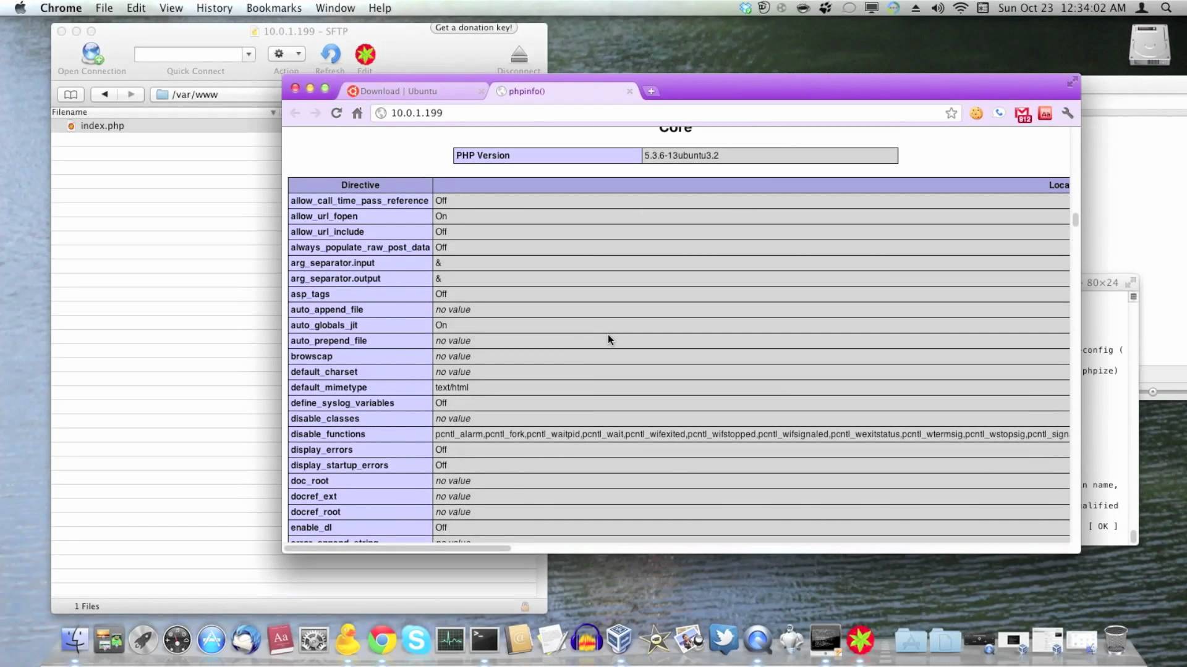The image size is (1187, 667).
Task: Click Open Connection icon in SFTP window
Action: tap(92, 54)
